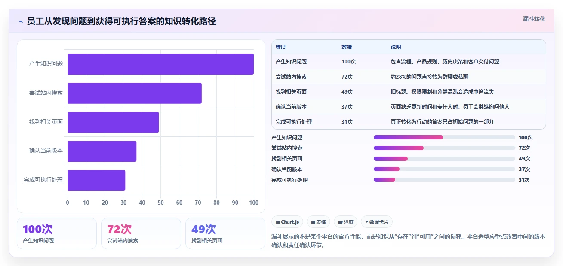
Task: Click the 产生知识问题 bar in the chart
Action: [160, 64]
